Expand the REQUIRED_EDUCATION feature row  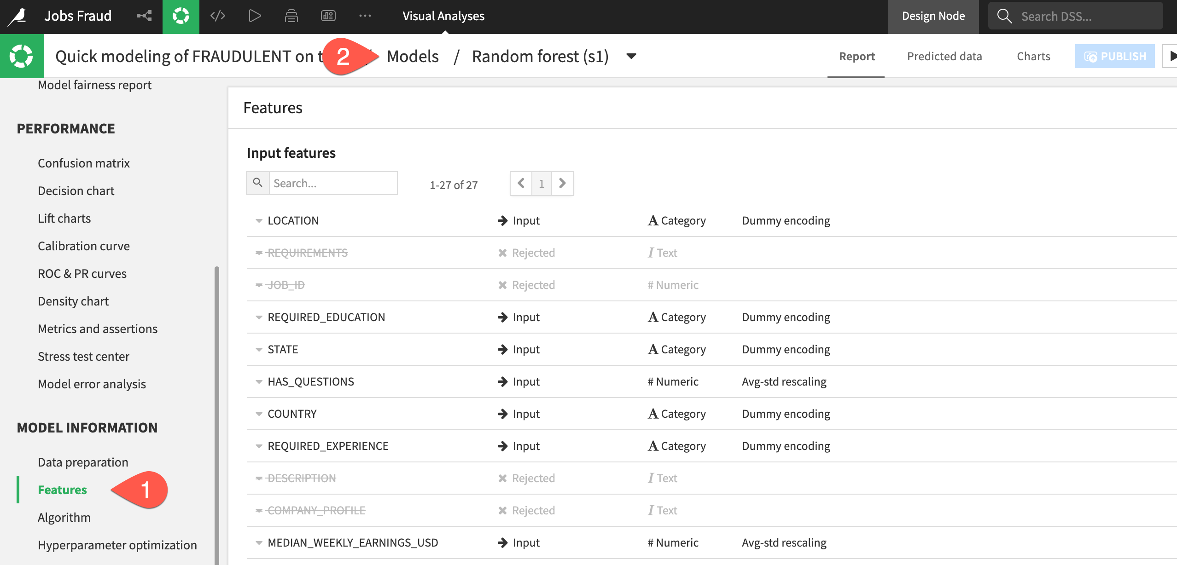coord(259,317)
